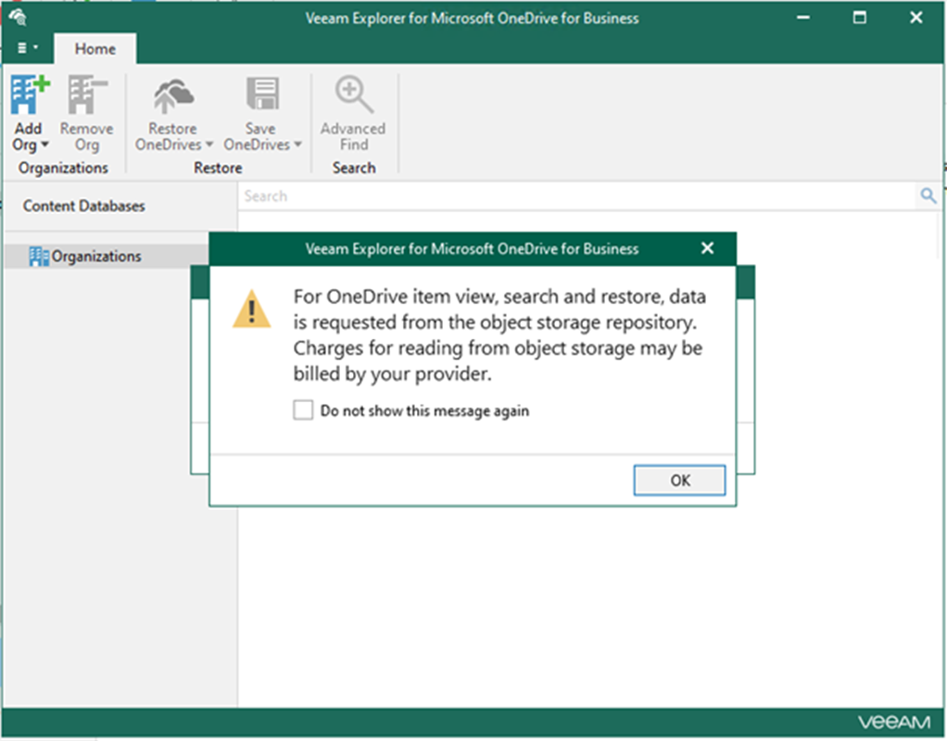Click the search magnifier icon in search bar
This screenshot has width=947, height=741.
point(928,195)
